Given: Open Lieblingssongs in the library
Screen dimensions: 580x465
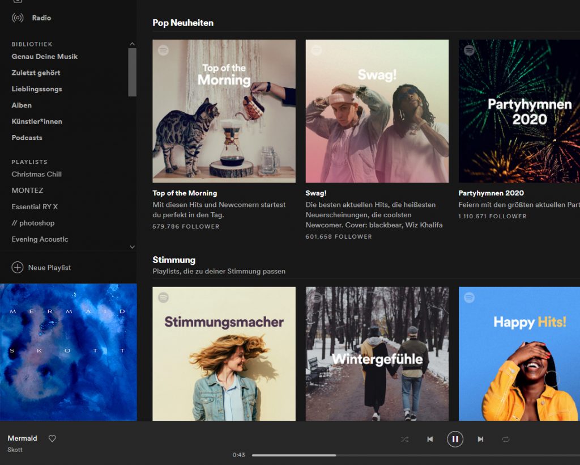Looking at the screenshot, I should point(37,89).
